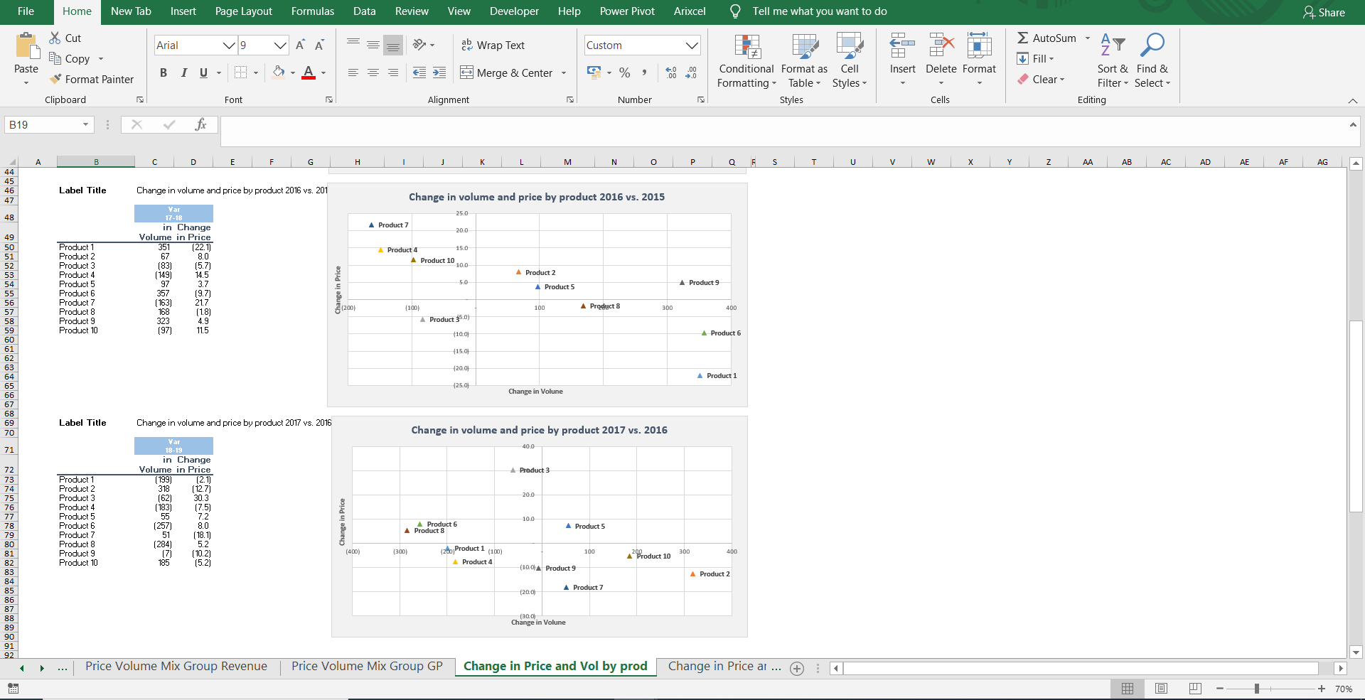This screenshot has width=1365, height=700.
Task: Add a new sheet with plus icon
Action: pos(797,668)
